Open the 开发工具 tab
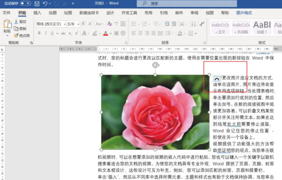The width and height of the screenshot is (282, 180). click(129, 13)
